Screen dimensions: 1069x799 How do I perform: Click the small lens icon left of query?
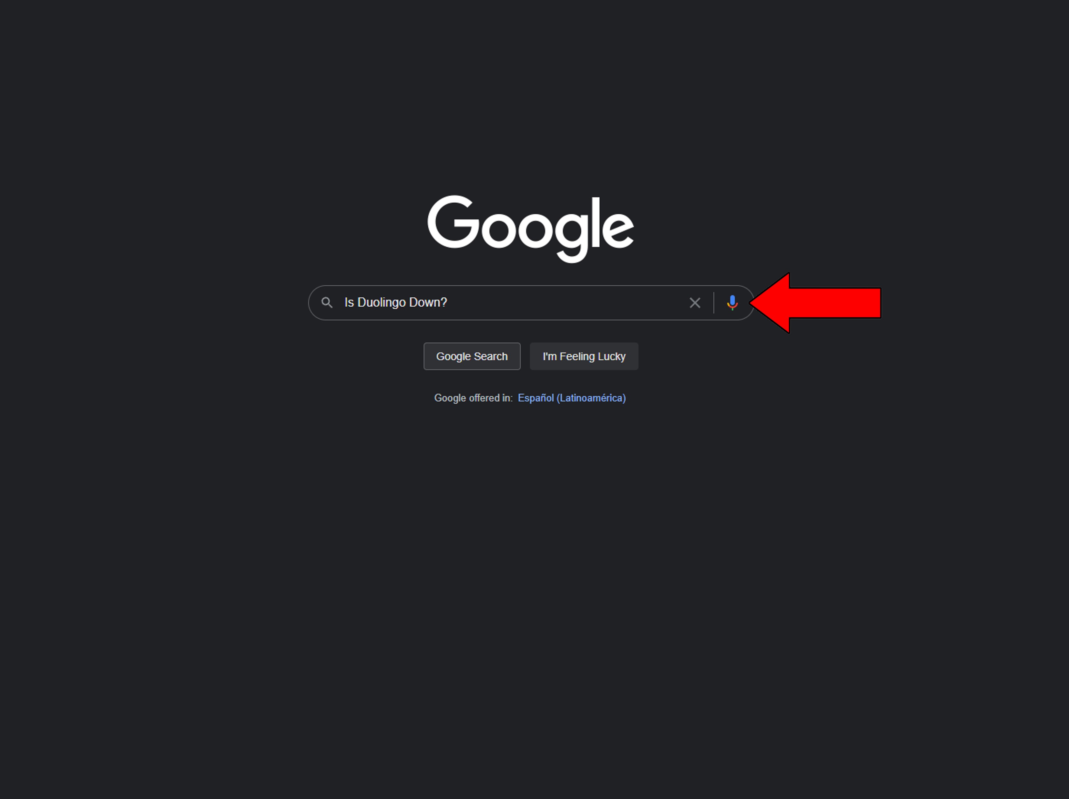click(x=327, y=302)
